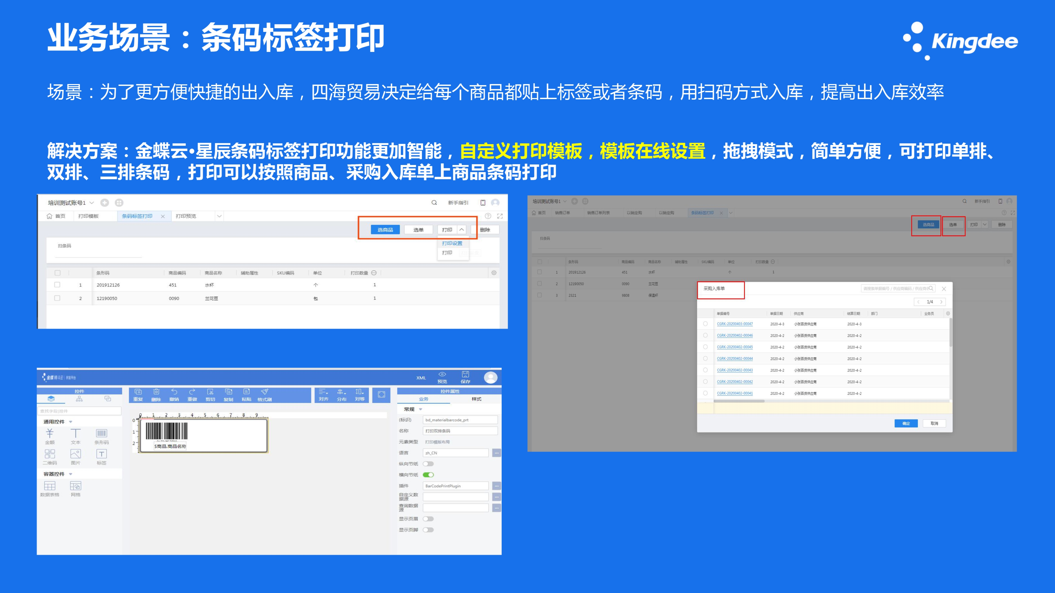Click the 撤销 undo icon
Screen dimensions: 1055x593
(x=174, y=392)
